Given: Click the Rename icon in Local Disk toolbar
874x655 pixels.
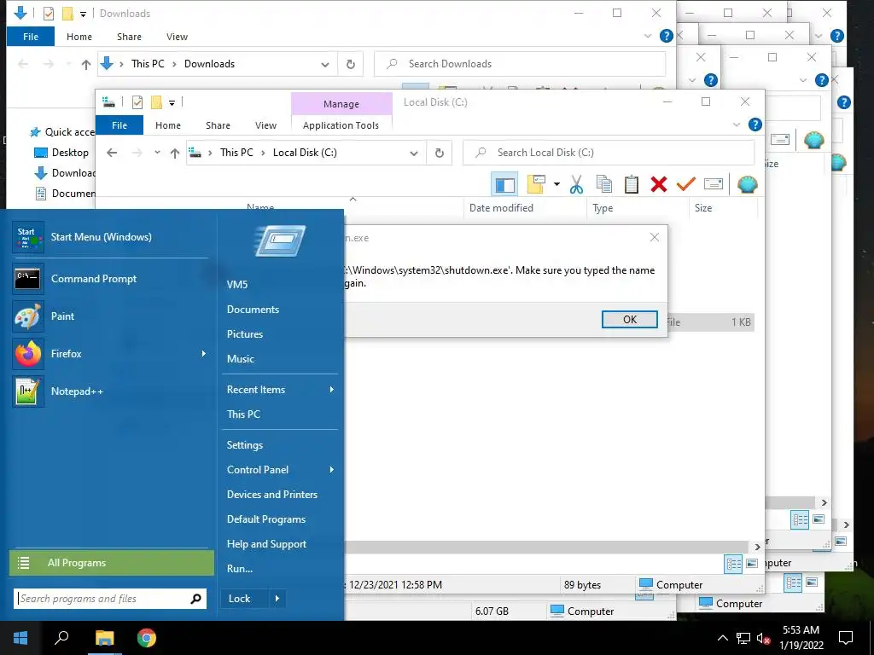Looking at the screenshot, I should tap(714, 184).
